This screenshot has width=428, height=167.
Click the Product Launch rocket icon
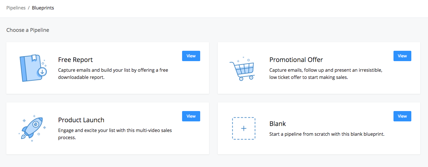(x=32, y=128)
